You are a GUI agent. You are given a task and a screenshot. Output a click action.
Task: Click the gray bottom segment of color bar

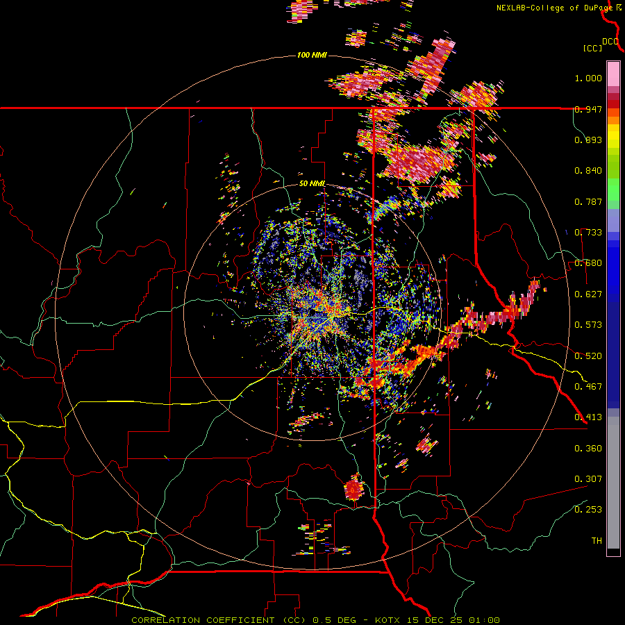pos(613,483)
